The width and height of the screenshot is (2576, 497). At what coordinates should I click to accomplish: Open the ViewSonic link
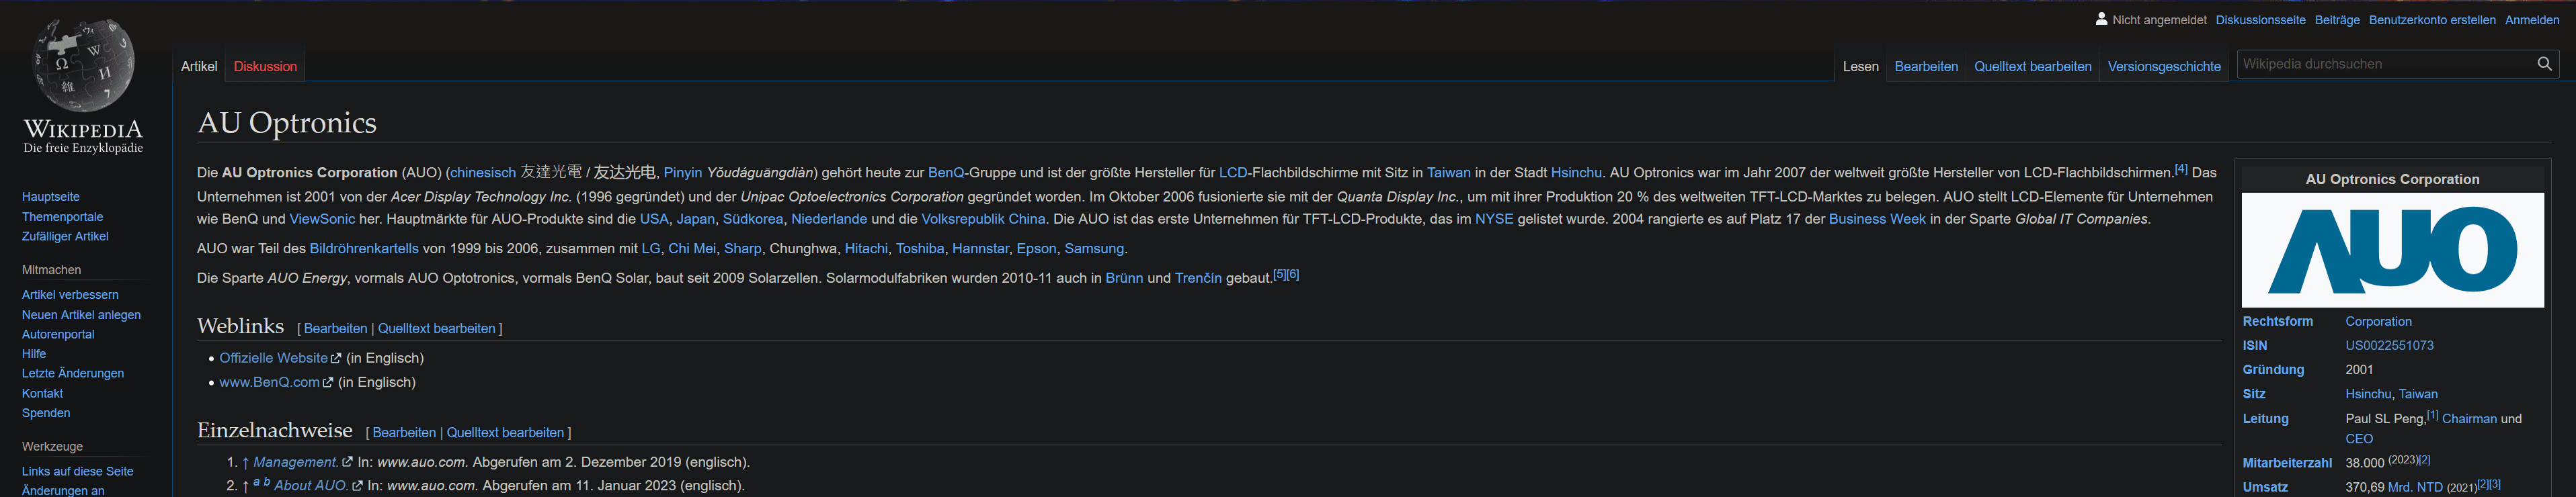pos(322,219)
